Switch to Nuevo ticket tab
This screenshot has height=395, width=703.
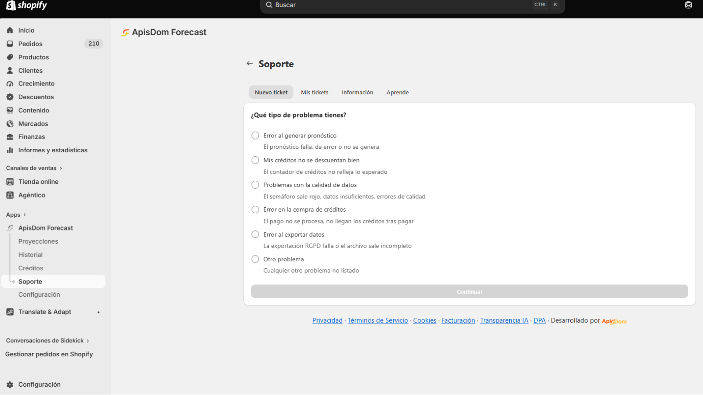click(271, 92)
